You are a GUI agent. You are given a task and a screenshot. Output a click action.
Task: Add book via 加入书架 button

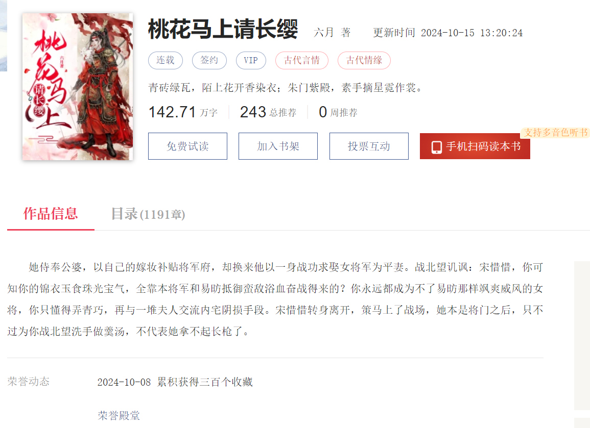pyautogui.click(x=278, y=146)
